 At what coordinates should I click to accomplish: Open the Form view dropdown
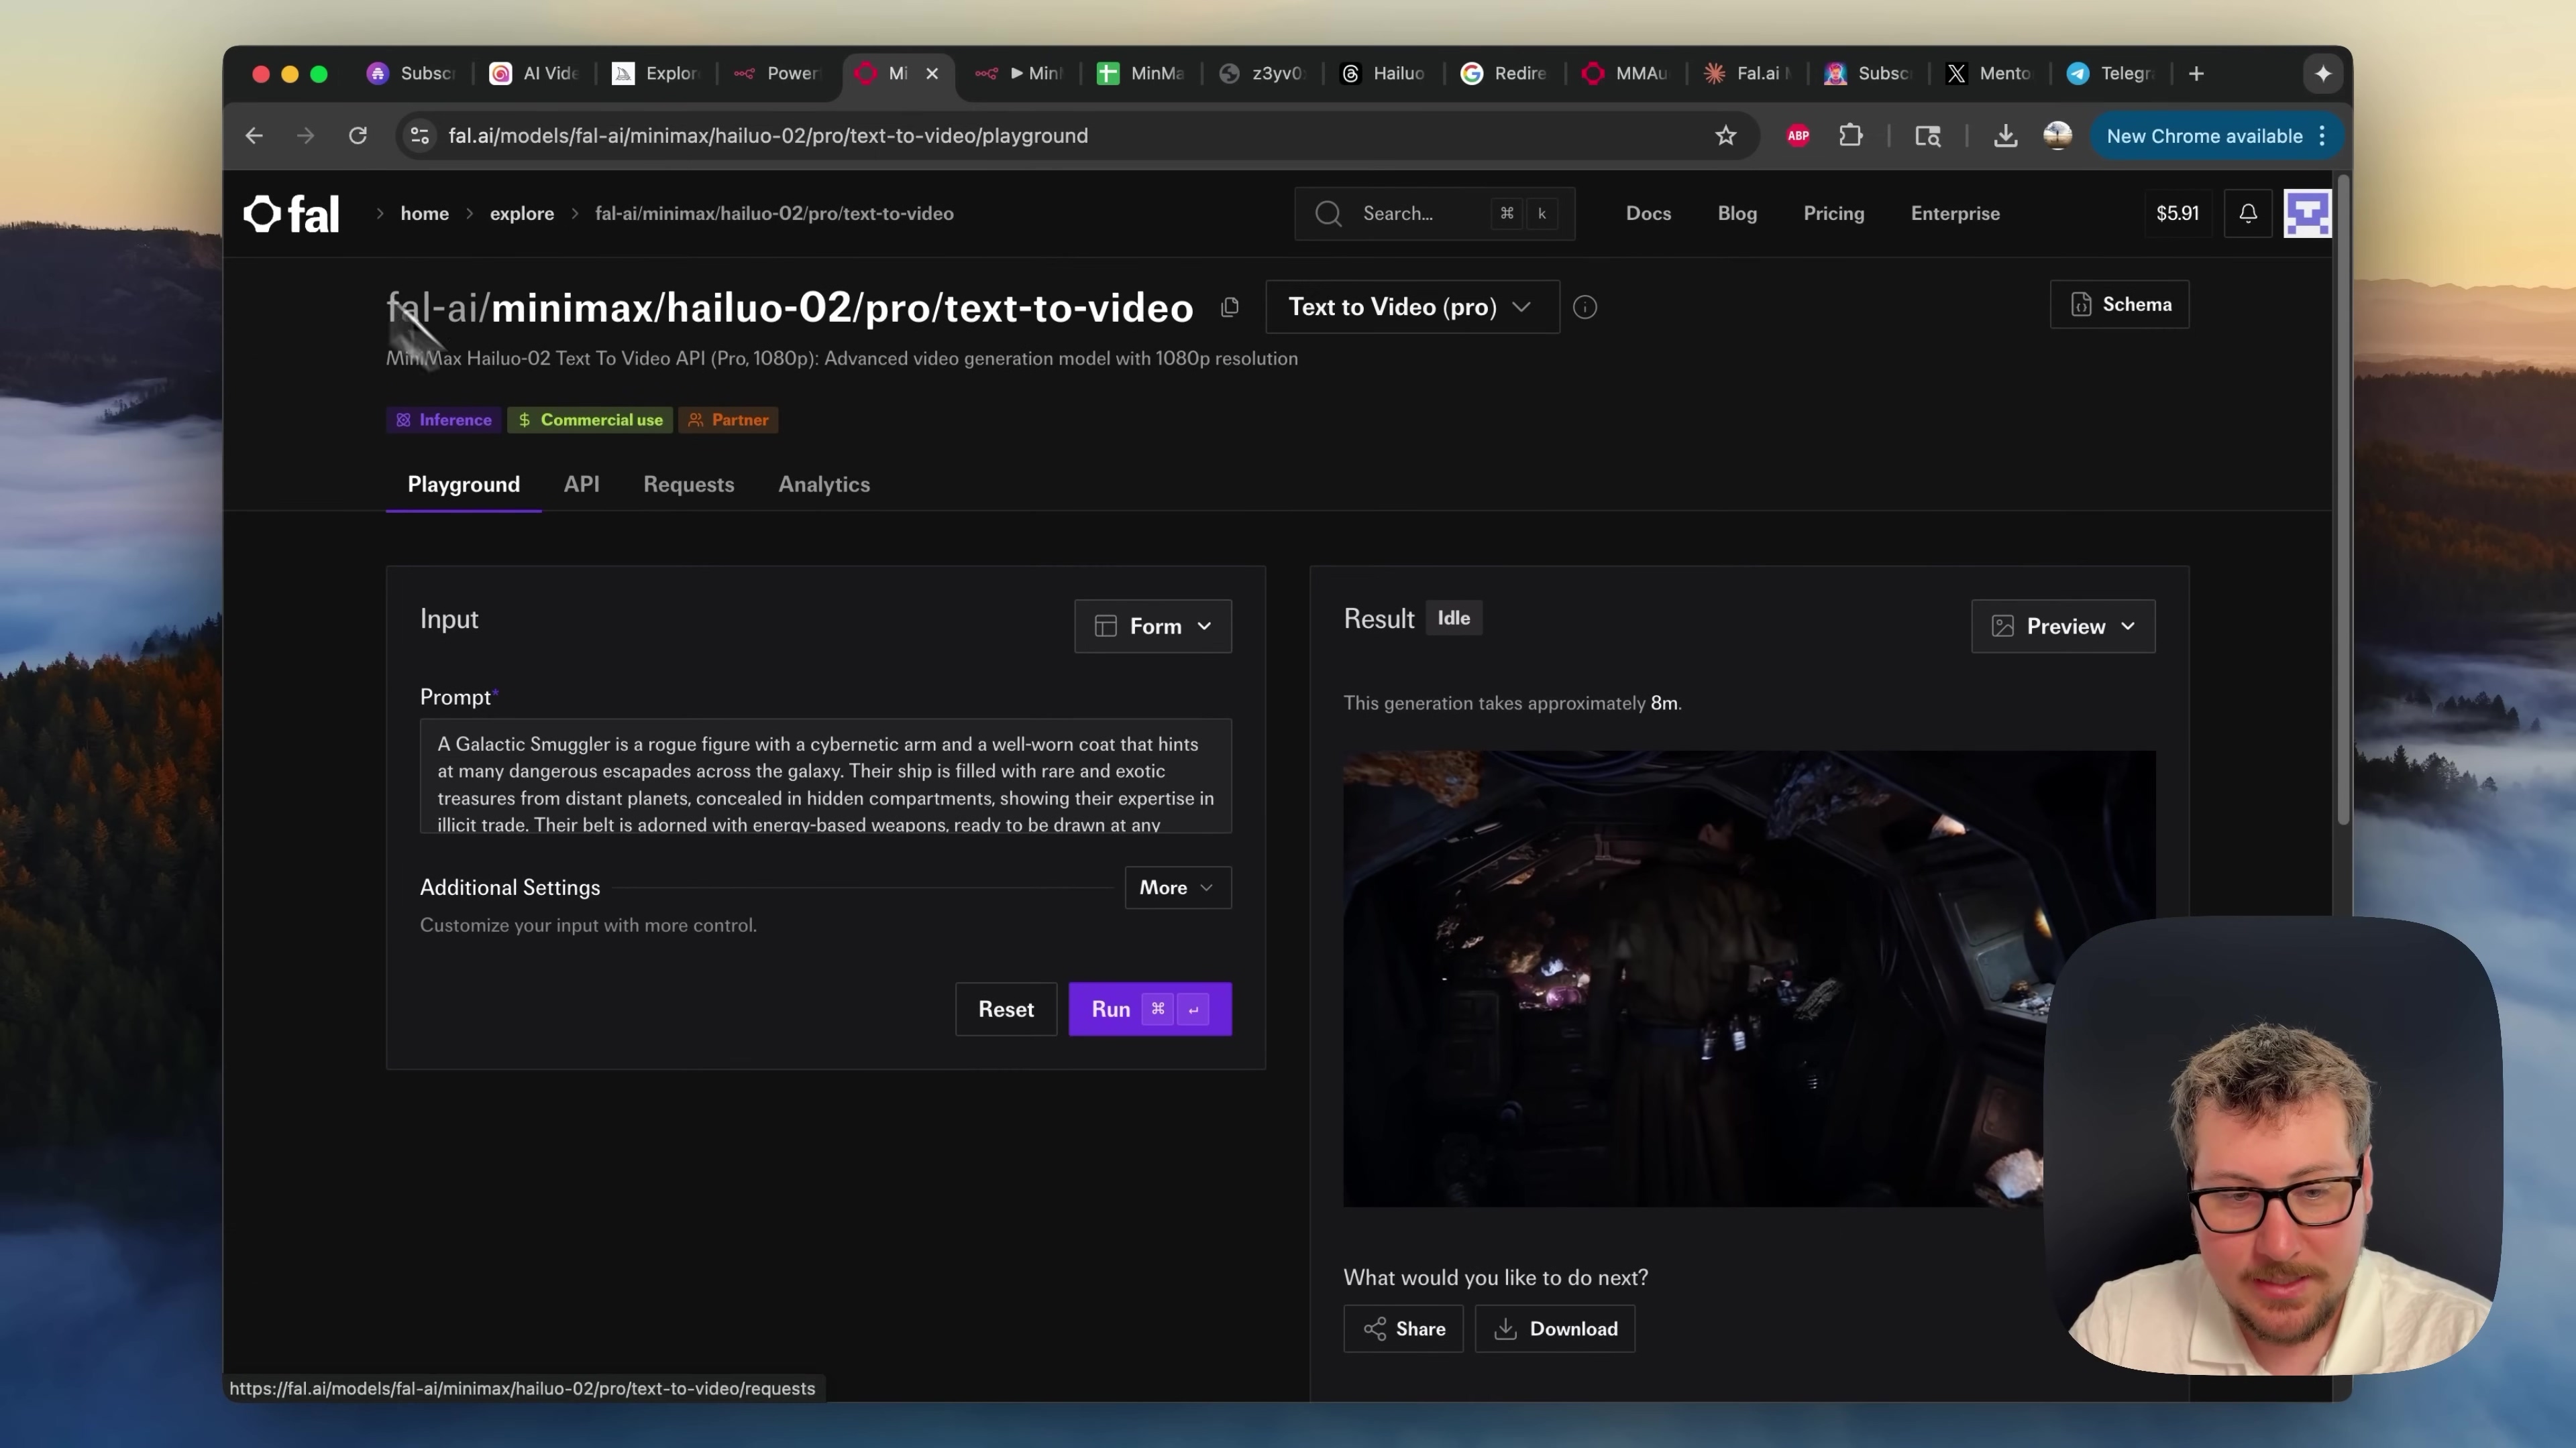click(x=1153, y=627)
